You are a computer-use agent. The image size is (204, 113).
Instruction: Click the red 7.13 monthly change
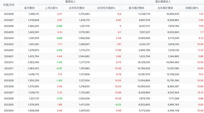point(60,74)
